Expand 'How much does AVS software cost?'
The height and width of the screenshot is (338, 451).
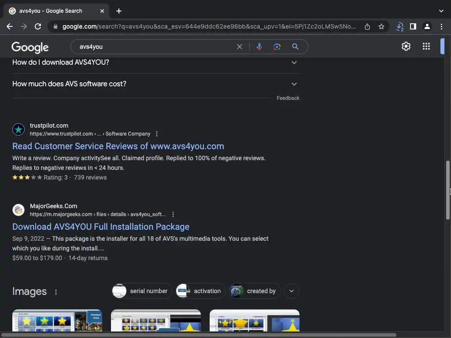tap(155, 84)
